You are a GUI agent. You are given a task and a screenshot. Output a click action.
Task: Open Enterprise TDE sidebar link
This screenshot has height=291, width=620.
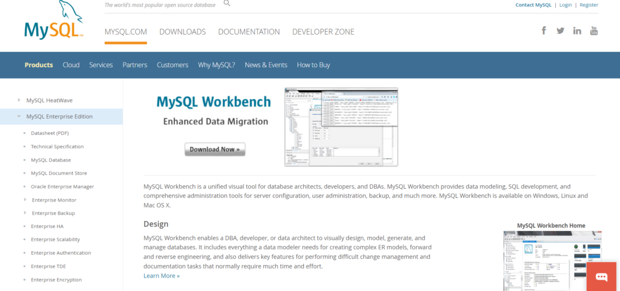point(48,266)
